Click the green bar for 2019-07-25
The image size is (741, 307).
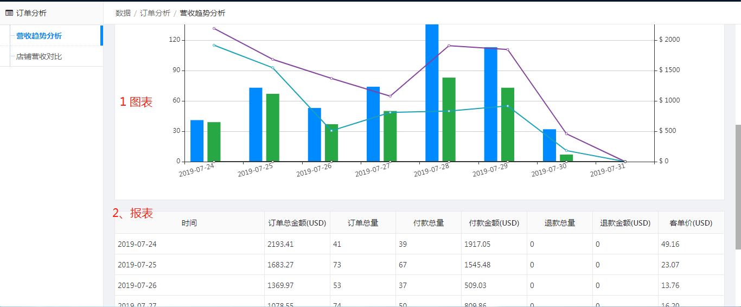(x=273, y=127)
